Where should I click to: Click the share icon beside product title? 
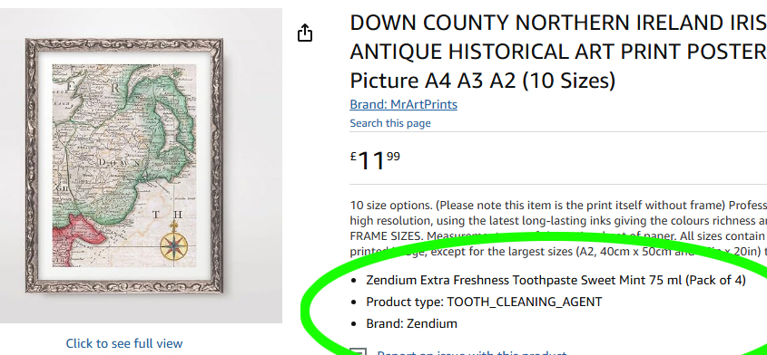[305, 33]
